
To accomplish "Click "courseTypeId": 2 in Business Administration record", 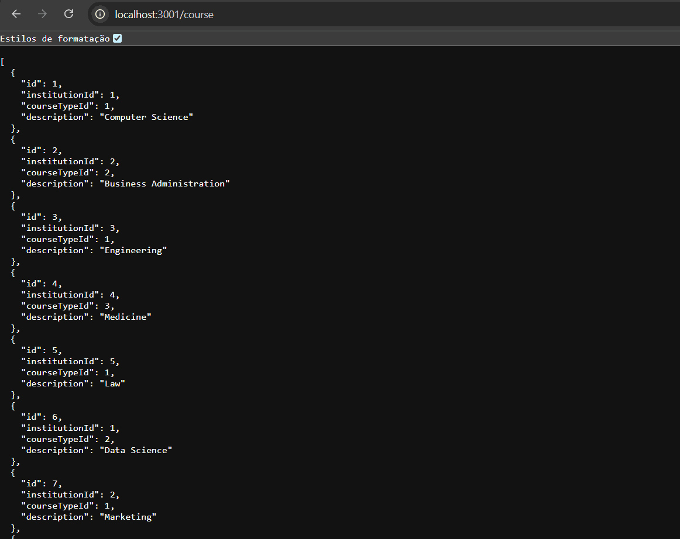I will pyautogui.click(x=68, y=173).
